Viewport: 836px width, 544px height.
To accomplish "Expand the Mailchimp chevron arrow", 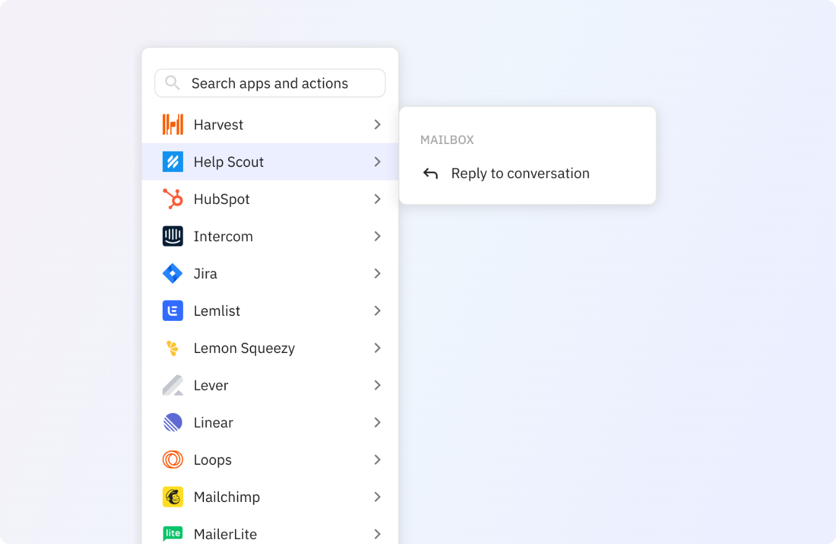I will (377, 497).
